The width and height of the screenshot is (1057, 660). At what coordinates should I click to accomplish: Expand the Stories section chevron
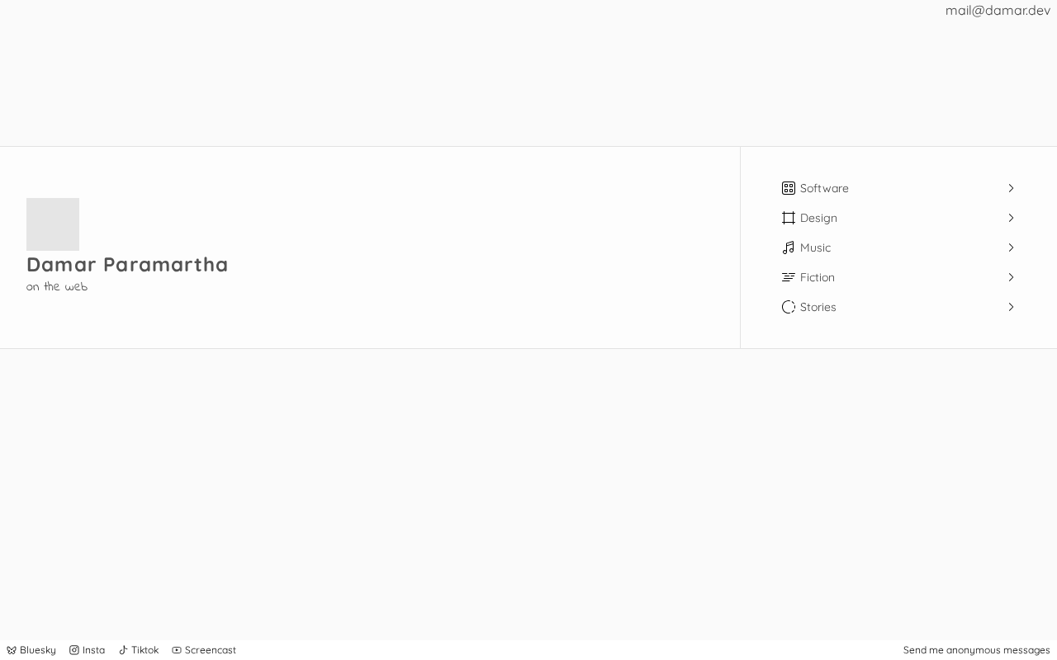(1011, 307)
